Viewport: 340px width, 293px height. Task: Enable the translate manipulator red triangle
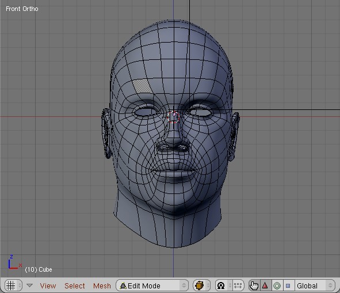click(x=265, y=286)
